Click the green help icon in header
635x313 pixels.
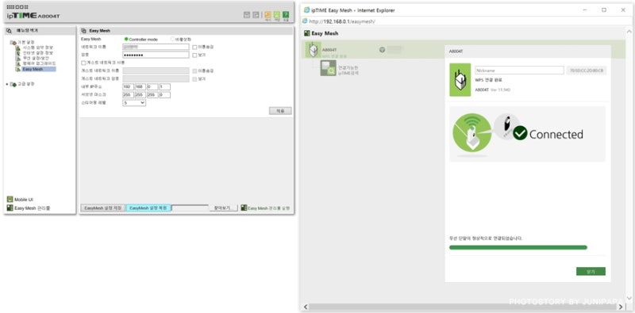[286, 15]
